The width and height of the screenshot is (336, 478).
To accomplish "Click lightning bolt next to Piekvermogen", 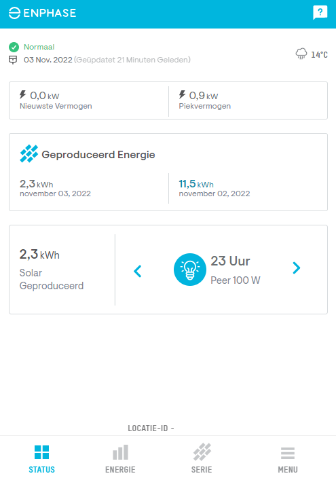I will tap(182, 95).
